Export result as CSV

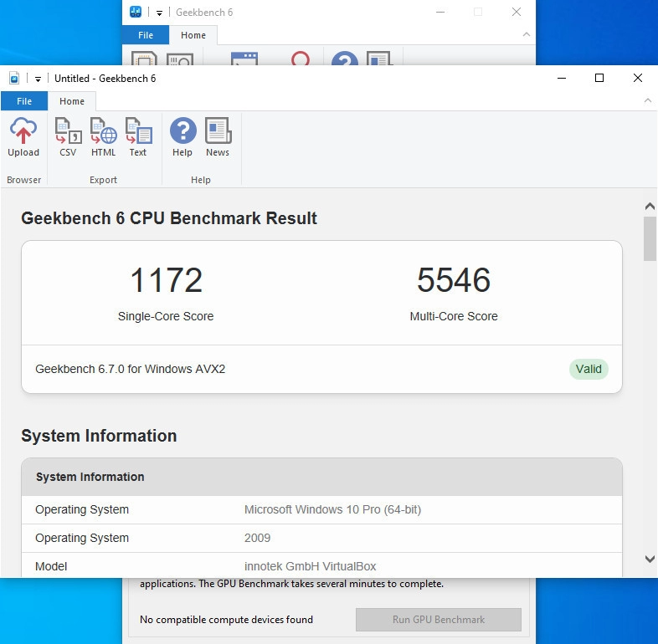coord(68,137)
